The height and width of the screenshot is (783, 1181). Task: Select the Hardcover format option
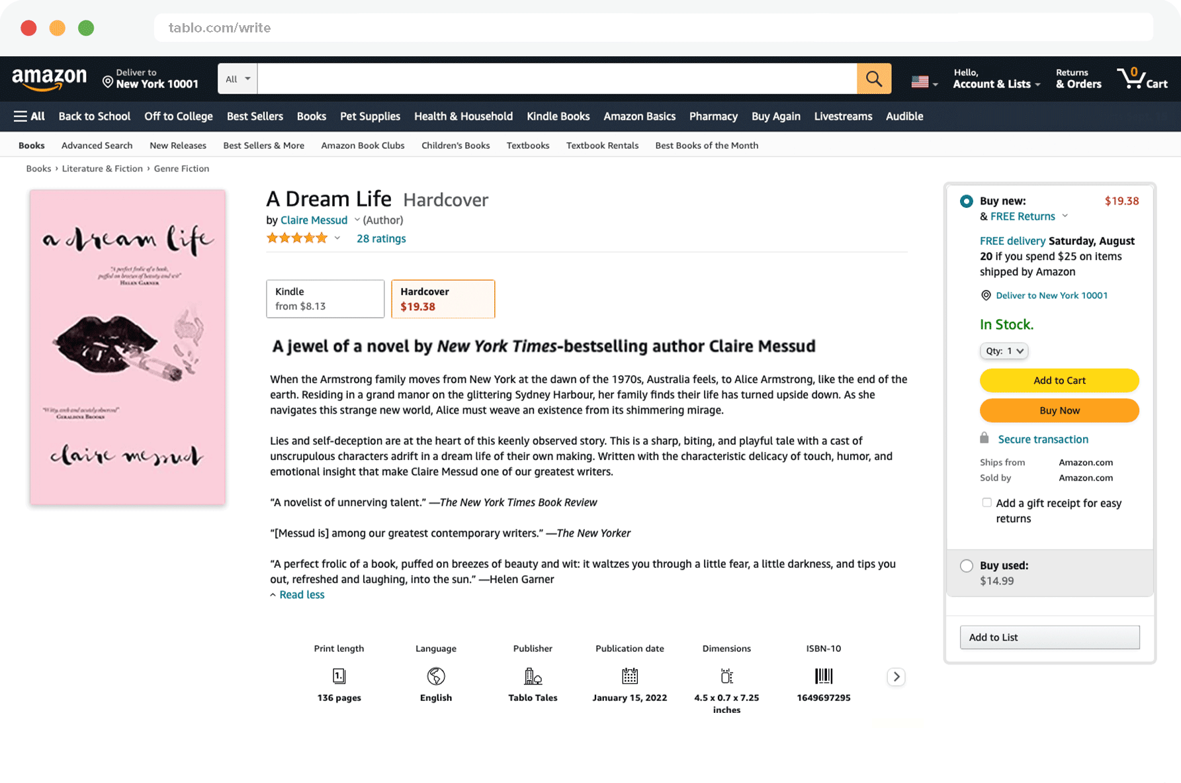pos(443,299)
